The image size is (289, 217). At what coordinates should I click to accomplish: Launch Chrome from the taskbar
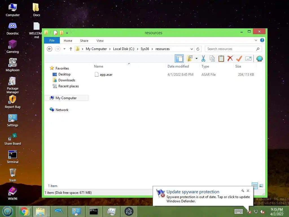point(24,211)
